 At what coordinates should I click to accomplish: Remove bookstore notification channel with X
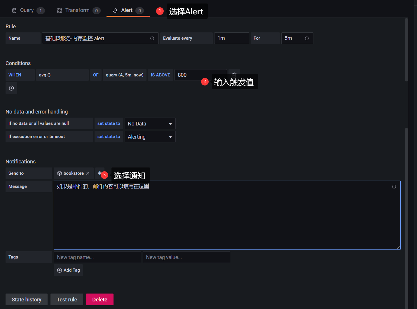tap(88, 173)
